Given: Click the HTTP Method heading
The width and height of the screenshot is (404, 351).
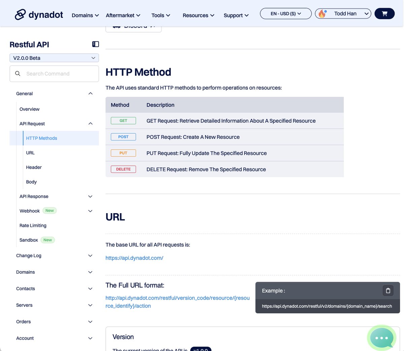Looking at the screenshot, I should click(x=138, y=72).
